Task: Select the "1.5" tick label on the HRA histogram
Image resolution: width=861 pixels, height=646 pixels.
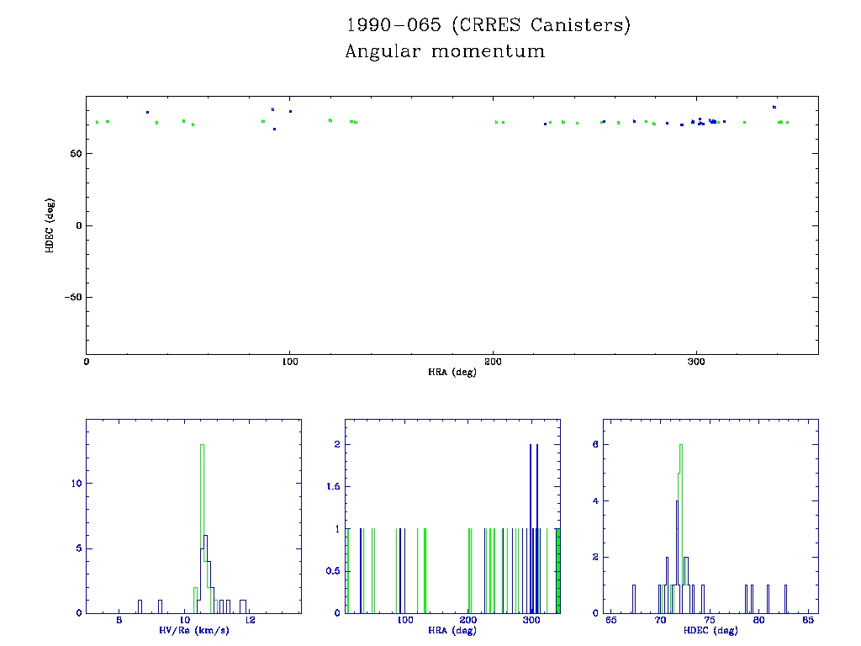Action: pos(333,486)
